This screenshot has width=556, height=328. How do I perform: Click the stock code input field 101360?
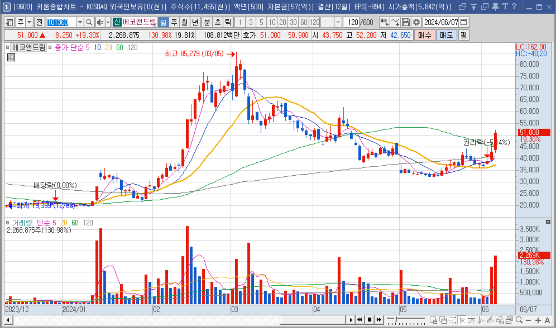click(x=61, y=22)
